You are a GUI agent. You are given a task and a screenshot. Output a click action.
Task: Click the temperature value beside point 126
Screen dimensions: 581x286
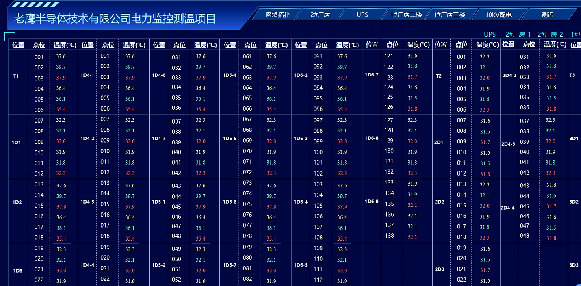tap(412, 108)
